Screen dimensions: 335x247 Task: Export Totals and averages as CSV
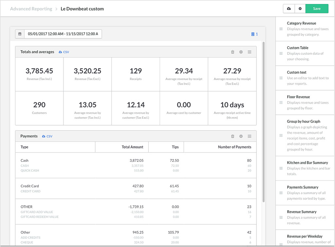(x=64, y=52)
